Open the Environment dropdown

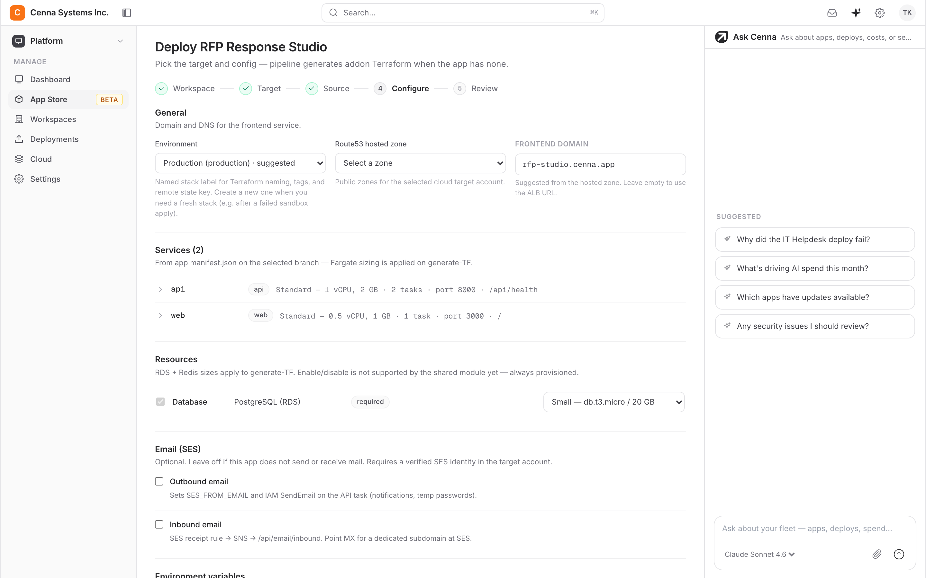(240, 163)
